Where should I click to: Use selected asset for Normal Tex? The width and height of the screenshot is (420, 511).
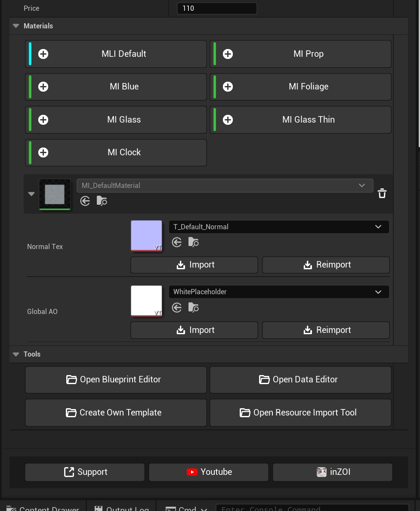177,243
